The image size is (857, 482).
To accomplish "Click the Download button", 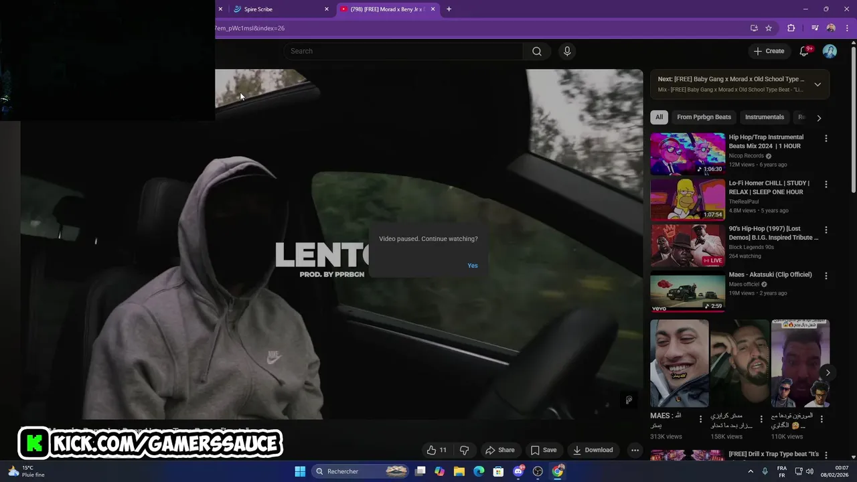I will [x=593, y=450].
